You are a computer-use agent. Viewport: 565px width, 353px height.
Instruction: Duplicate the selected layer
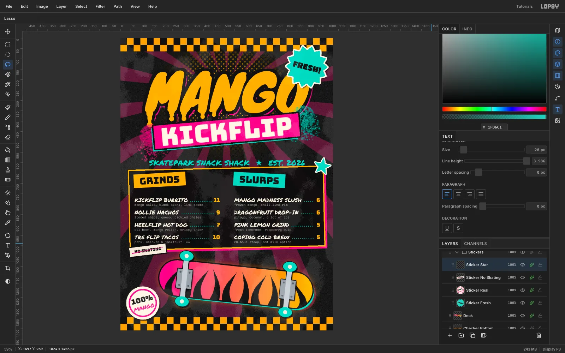[472, 335]
